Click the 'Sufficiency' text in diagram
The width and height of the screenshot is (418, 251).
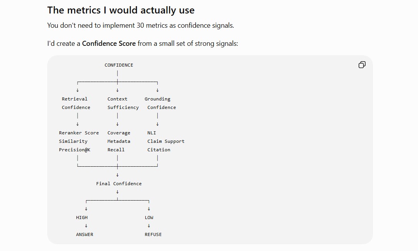[x=123, y=107]
